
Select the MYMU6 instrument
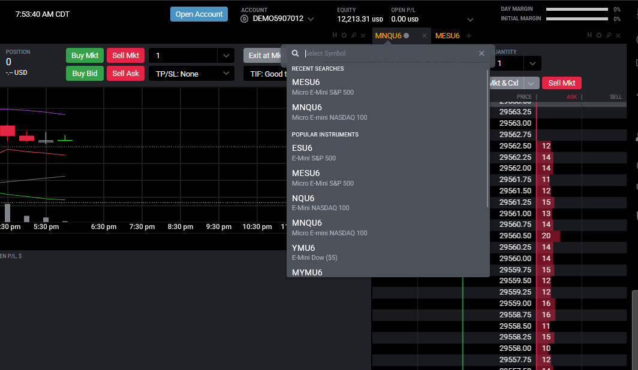point(387,272)
